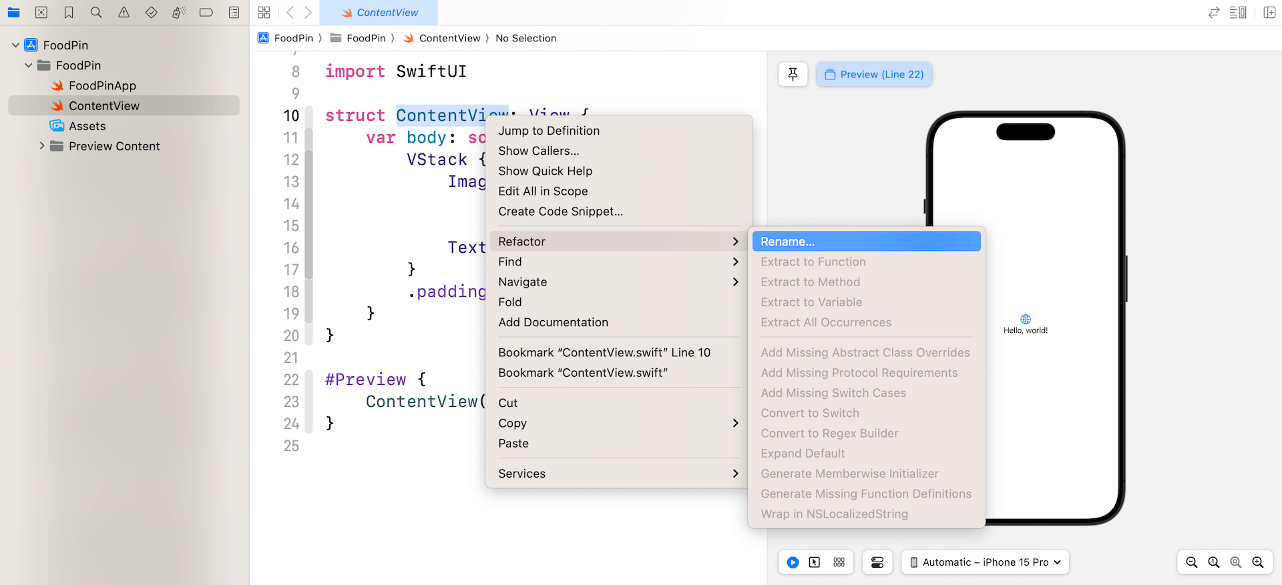Expand the Find submenu
This screenshot has width=1282, height=585.
[x=618, y=261]
